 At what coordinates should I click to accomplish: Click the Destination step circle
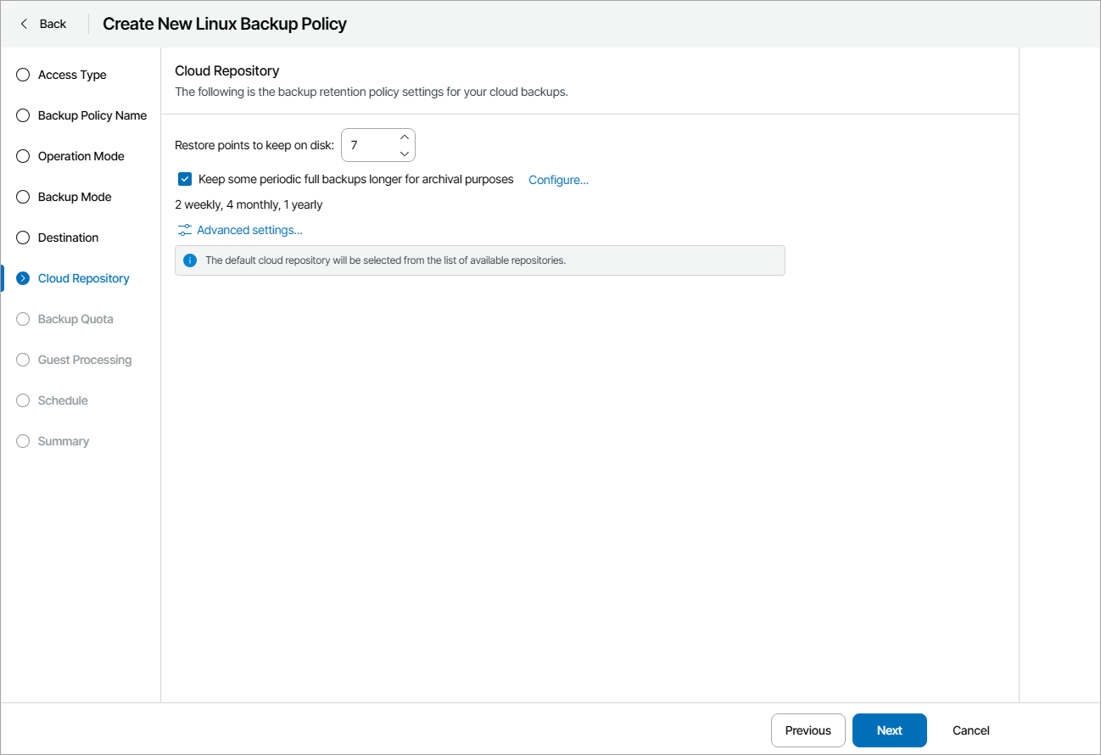point(23,238)
